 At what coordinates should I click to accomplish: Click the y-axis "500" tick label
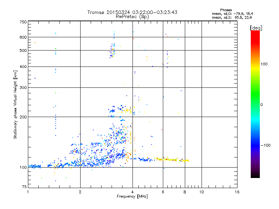[x=23, y=51]
